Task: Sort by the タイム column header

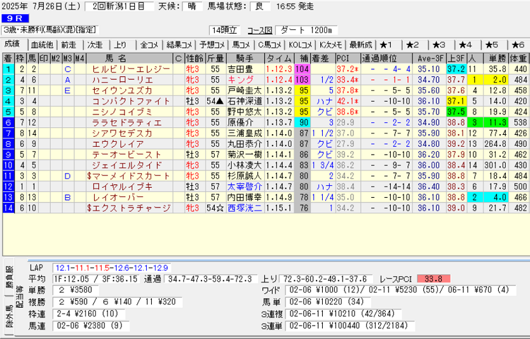Action: tap(279, 59)
